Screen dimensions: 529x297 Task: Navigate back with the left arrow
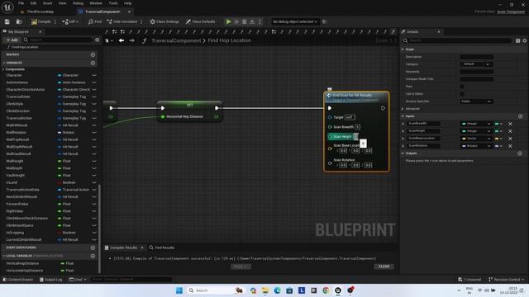(x=122, y=40)
